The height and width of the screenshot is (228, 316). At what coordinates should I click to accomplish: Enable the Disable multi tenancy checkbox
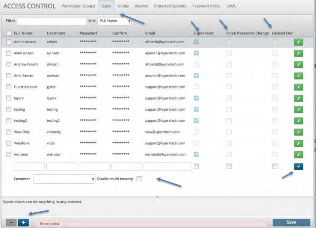coord(139,179)
